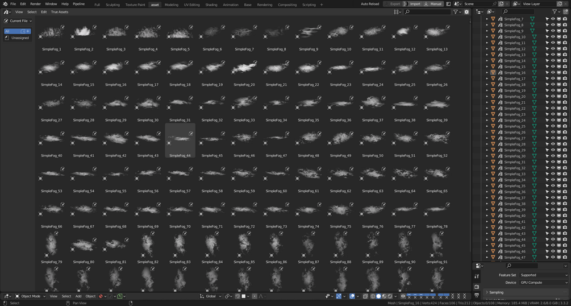Click the new scene icon beside Scene field
Screen dimensions: 571x306
[x=501, y=4]
